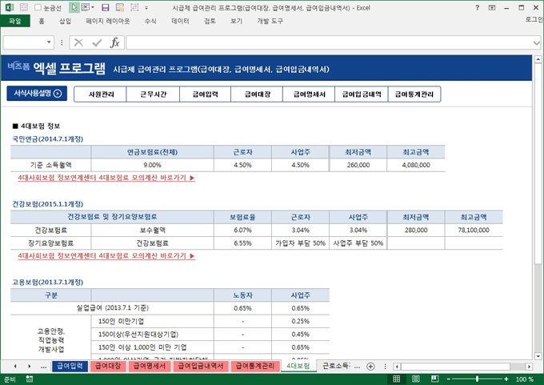
Task: Open the dropdown arrow next to selection pane icon
Action: click(93, 7)
